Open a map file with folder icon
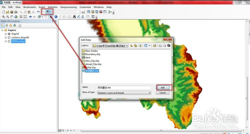 [x=8, y=12]
